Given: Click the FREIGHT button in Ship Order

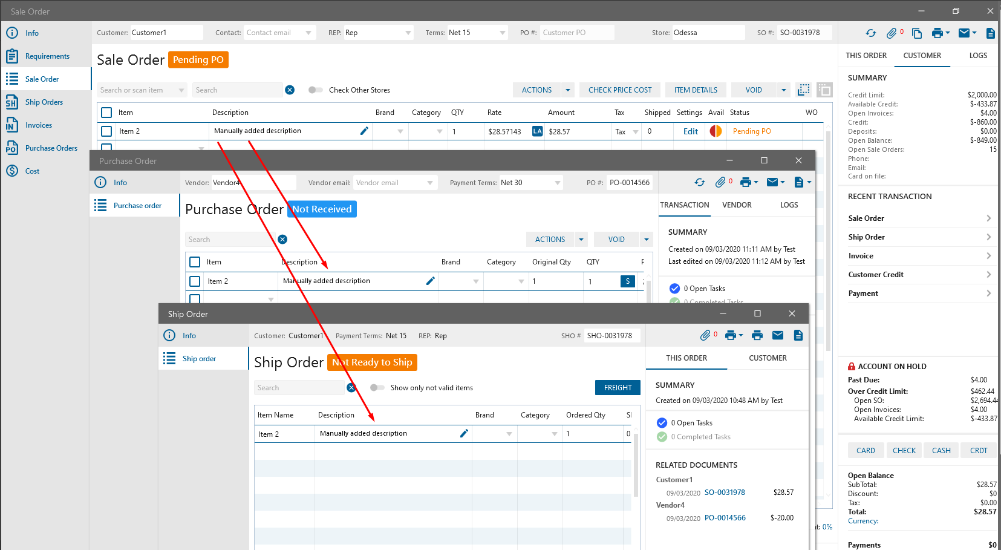Looking at the screenshot, I should click(x=618, y=388).
